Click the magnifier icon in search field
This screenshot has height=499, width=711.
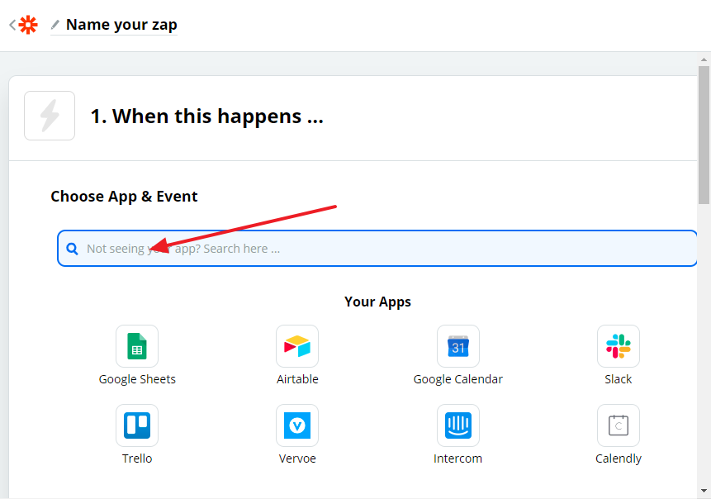click(x=73, y=249)
